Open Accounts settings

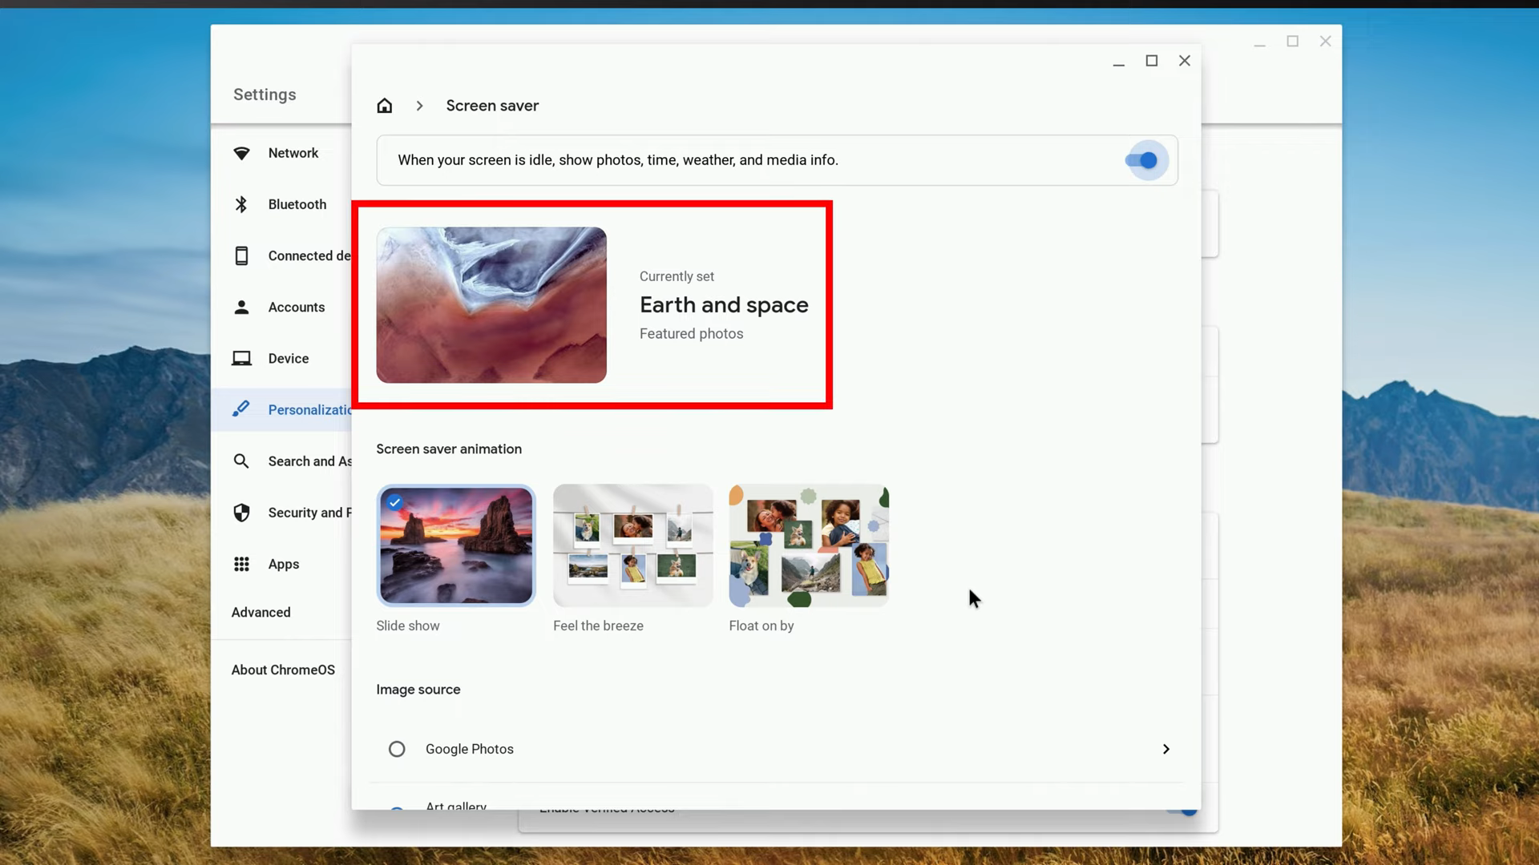click(296, 307)
